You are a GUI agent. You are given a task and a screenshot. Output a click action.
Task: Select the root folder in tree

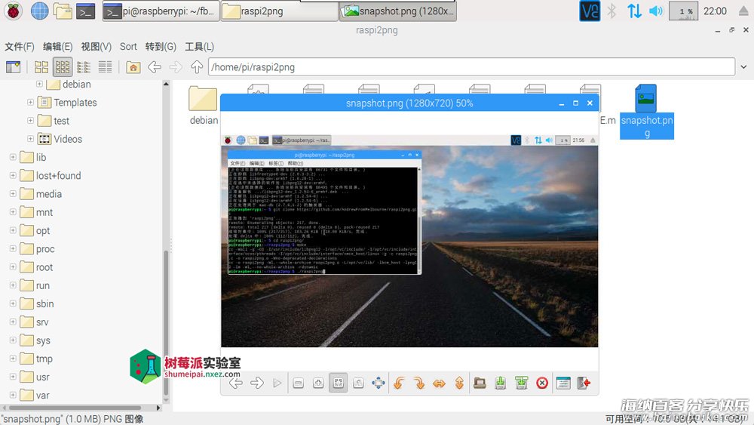[44, 267]
